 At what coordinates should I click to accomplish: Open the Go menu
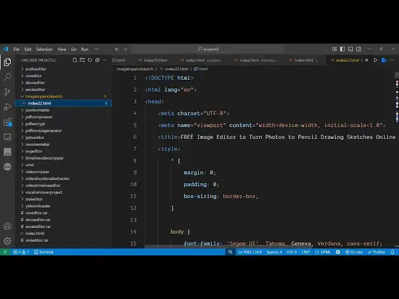(x=74, y=49)
